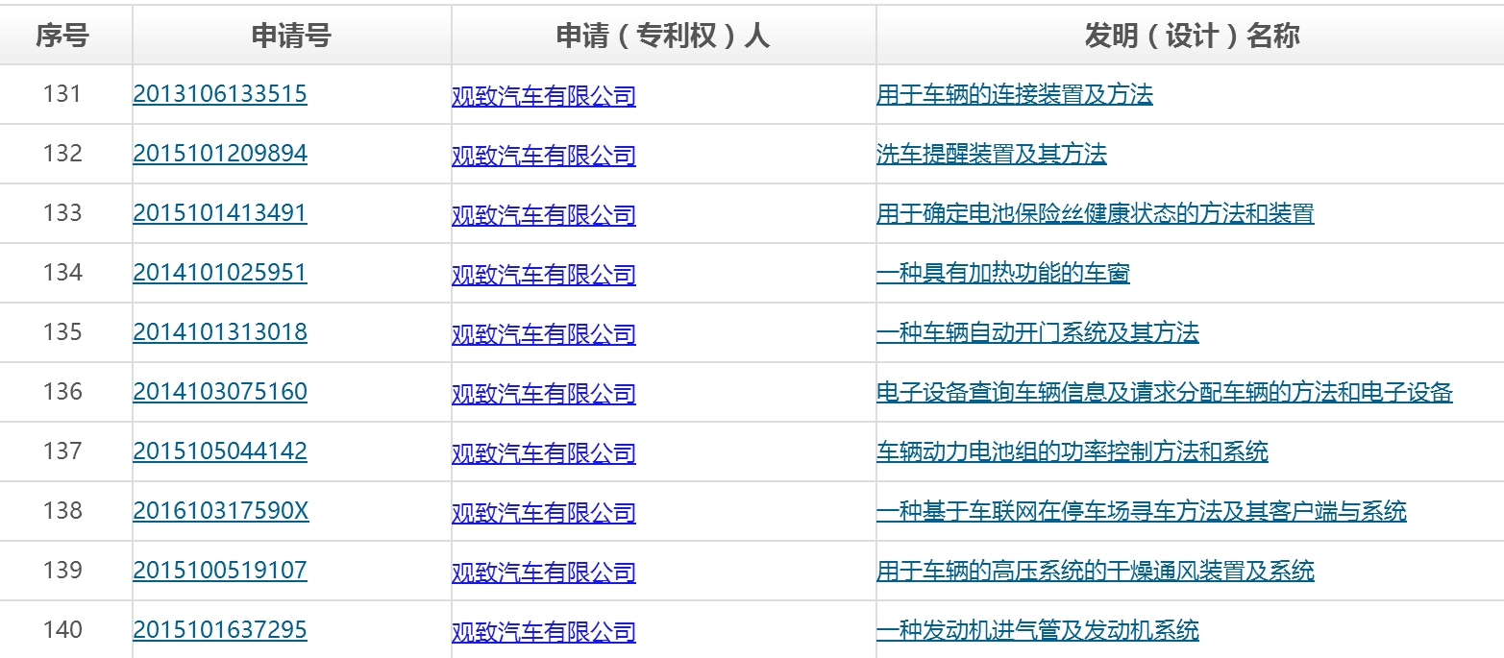Open application number 2013106133515
Viewport: 1504px width, 658px height.
220,94
